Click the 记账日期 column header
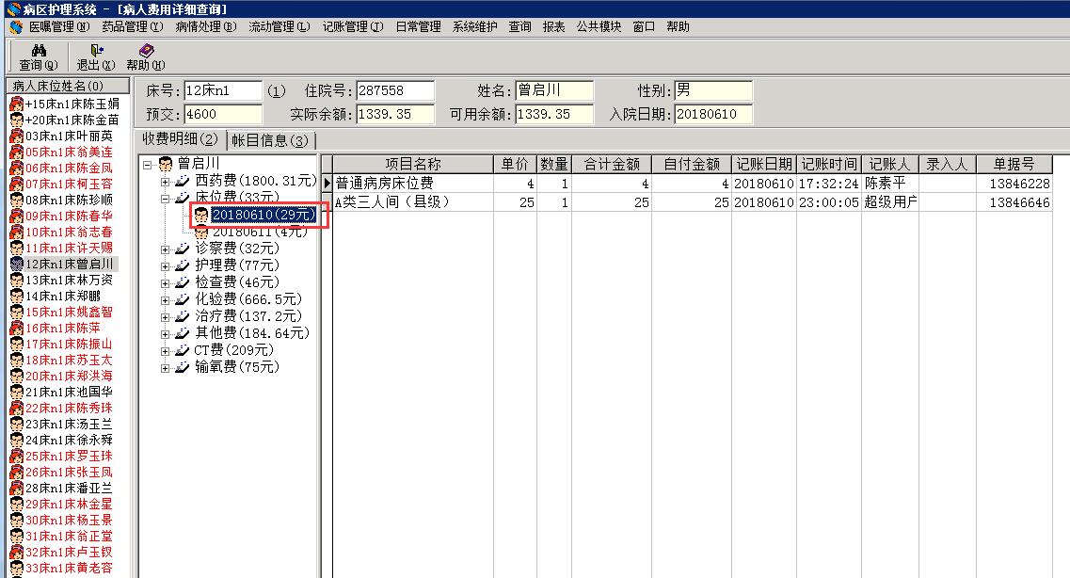 [x=763, y=164]
